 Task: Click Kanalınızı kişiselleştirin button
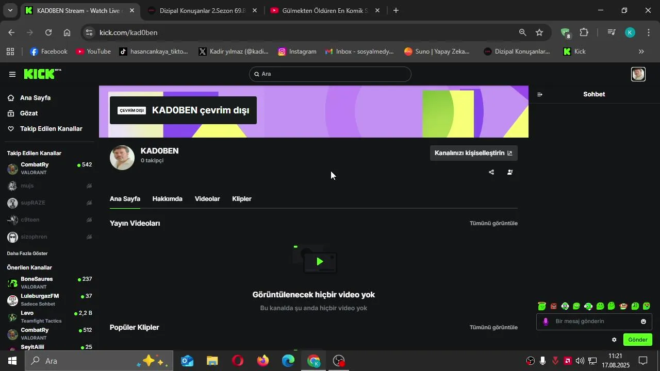click(474, 153)
